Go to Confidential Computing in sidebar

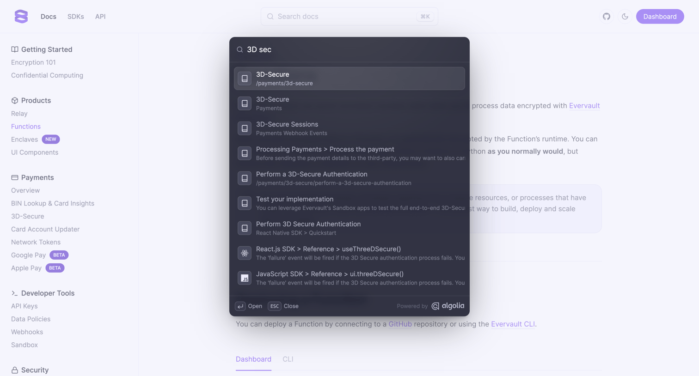47,75
